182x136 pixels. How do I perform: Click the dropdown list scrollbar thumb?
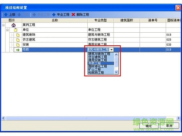coord(116,62)
